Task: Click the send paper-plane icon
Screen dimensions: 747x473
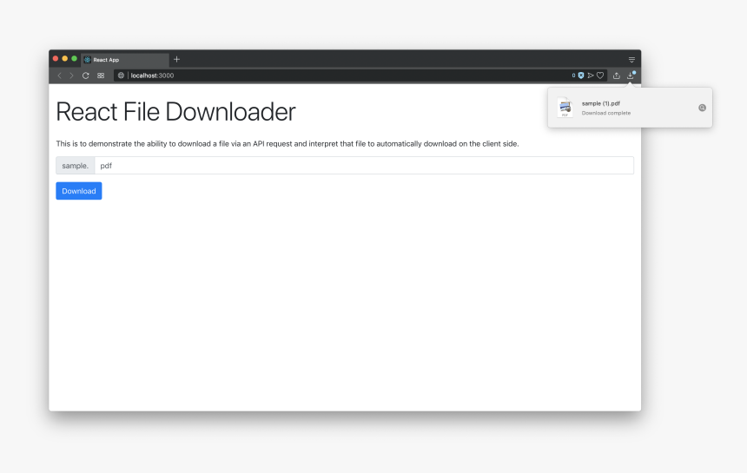Action: (x=591, y=76)
